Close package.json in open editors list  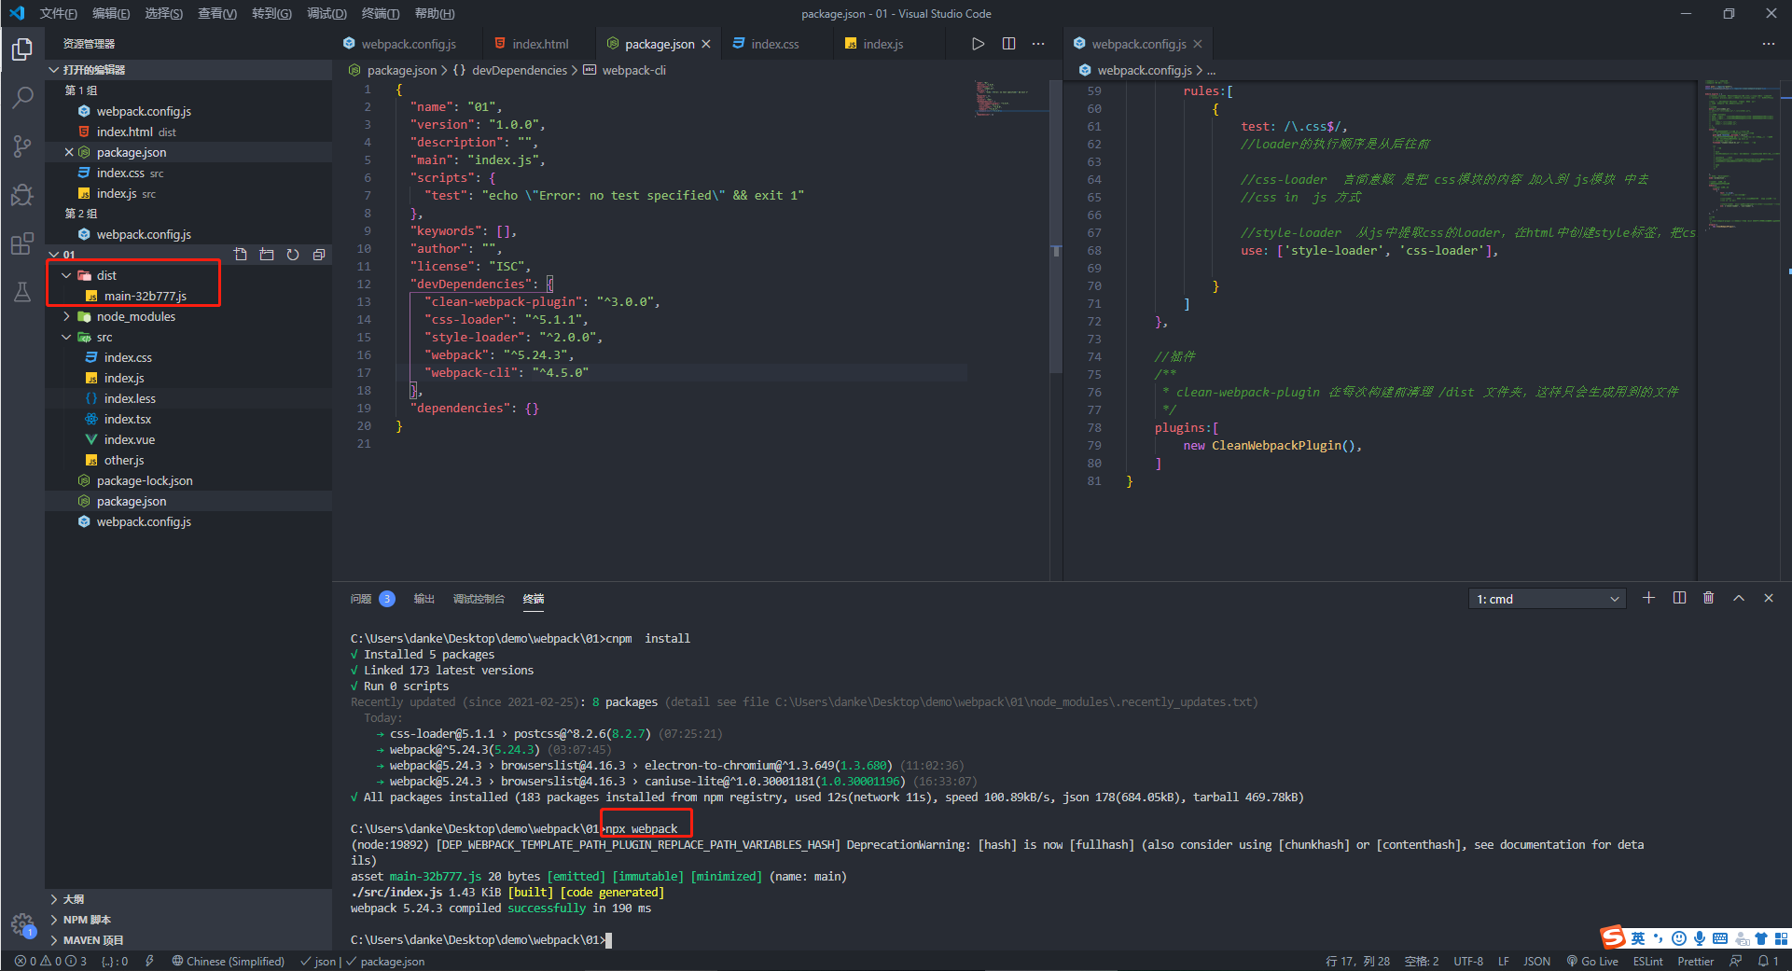pos(69,152)
